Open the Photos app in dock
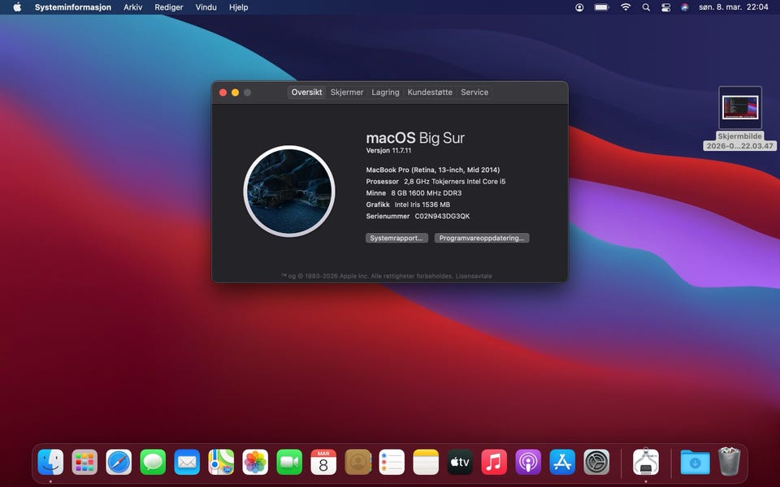Image resolution: width=780 pixels, height=487 pixels. click(x=255, y=462)
